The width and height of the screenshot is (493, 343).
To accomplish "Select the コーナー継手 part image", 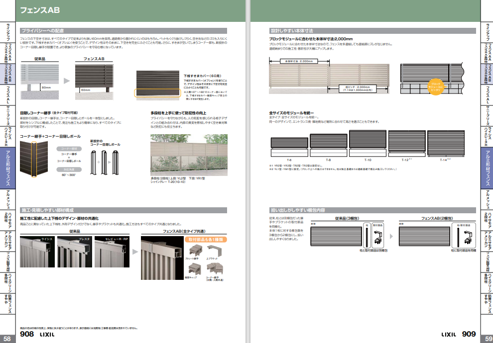I will click(x=215, y=269).
